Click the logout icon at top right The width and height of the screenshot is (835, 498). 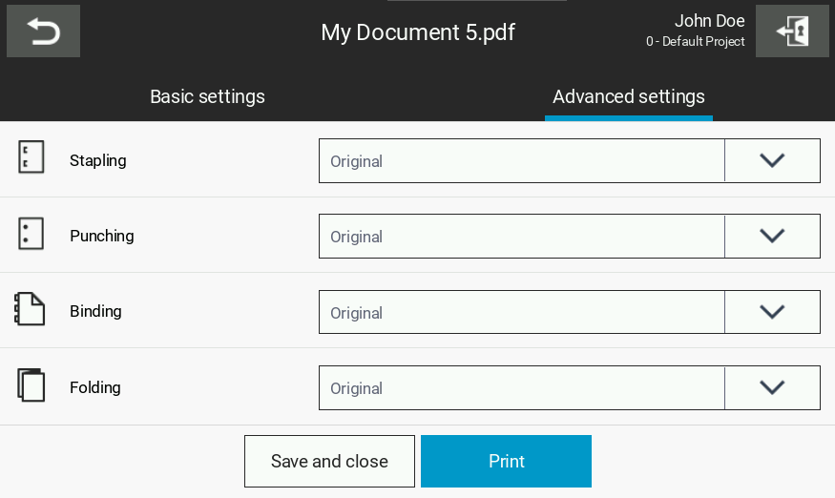point(791,32)
